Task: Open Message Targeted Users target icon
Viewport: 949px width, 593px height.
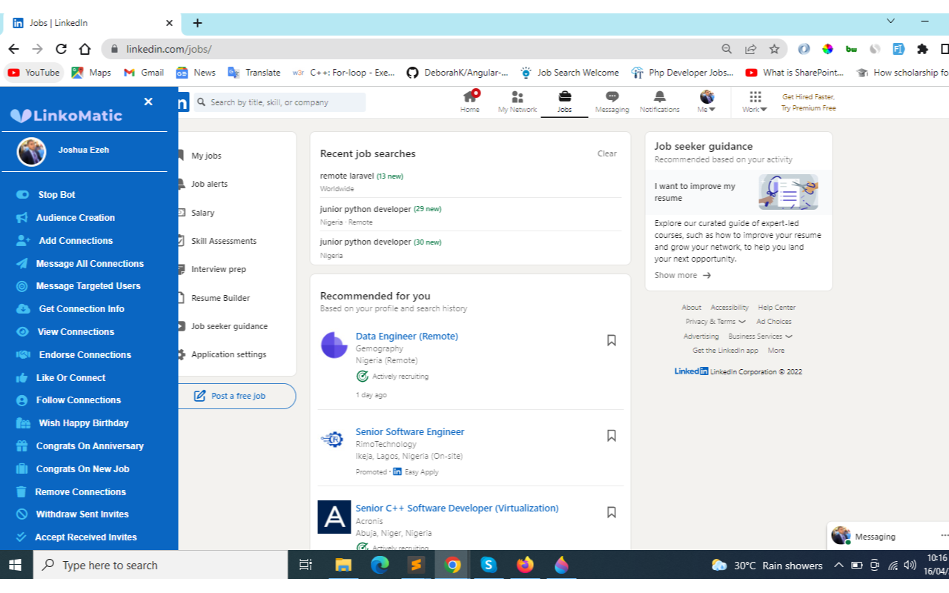Action: click(x=22, y=286)
